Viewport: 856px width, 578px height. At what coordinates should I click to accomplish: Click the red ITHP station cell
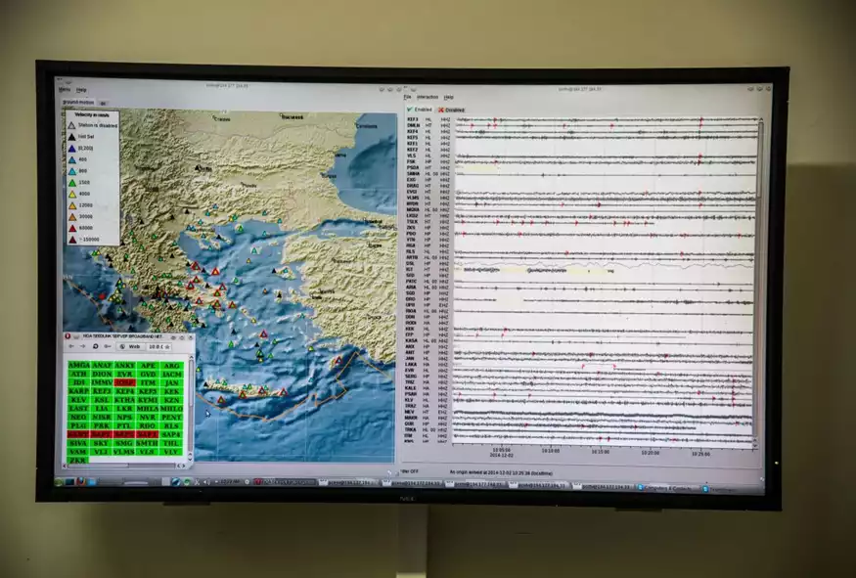pyautogui.click(x=124, y=381)
